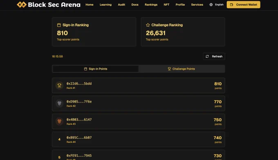The image size is (278, 160).
Task: Click address 0x4803...6147
Action: click(79, 120)
